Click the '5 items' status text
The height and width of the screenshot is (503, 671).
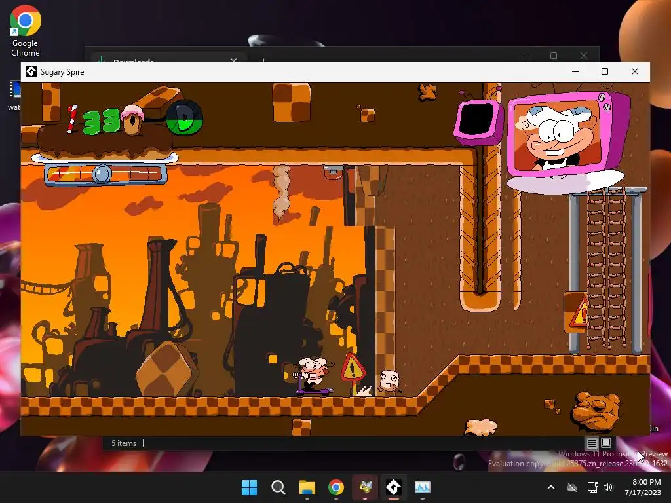(x=124, y=443)
